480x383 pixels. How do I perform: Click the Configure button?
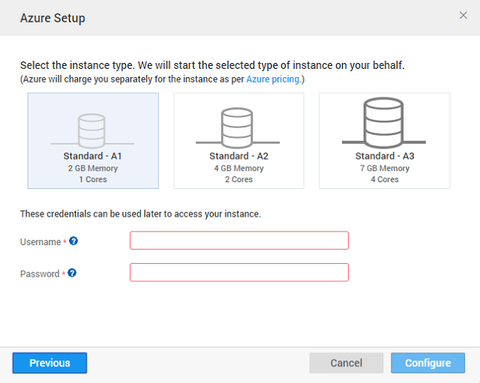[427, 363]
